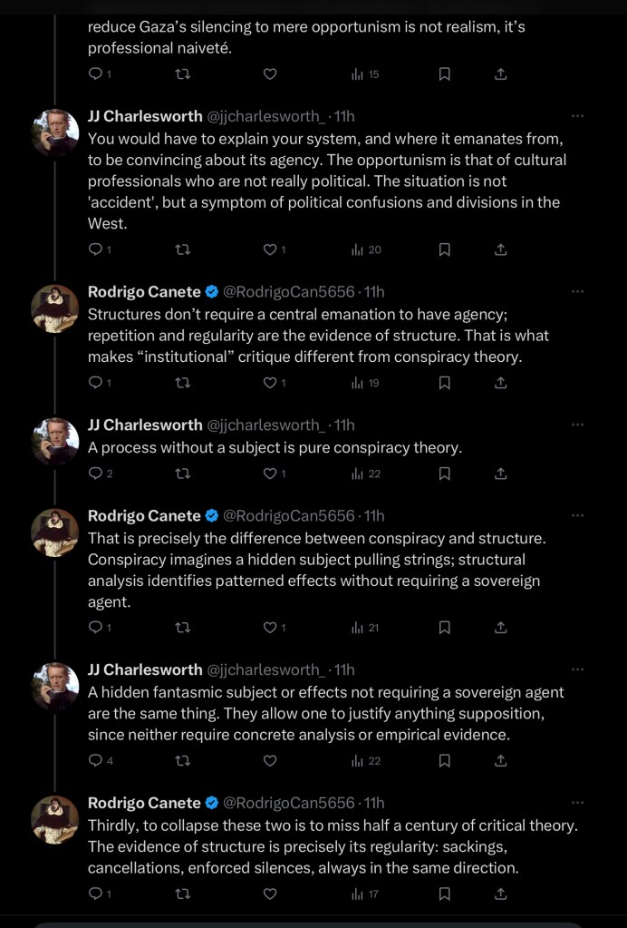The width and height of the screenshot is (627, 928).
Task: Reply to the "Thirdly, to collapse these two" tweet
Action: tap(95, 894)
